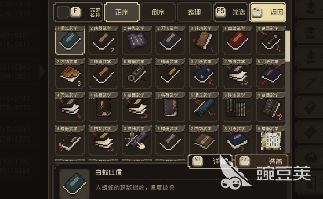Select the red 拳掌武学 book item

point(237,40)
